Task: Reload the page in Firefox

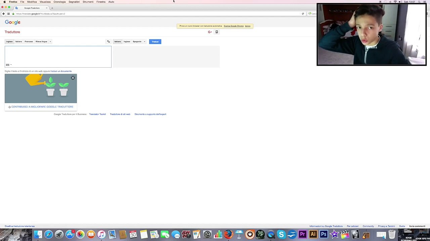Action: coord(303,14)
